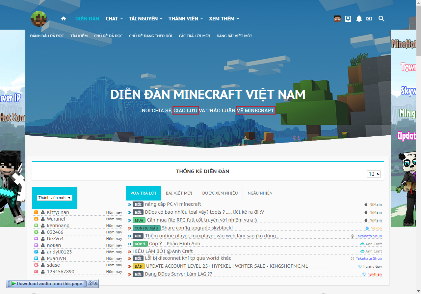The width and height of the screenshot is (421, 294).
Task: Switch to the ĐƯỢC XEM NHIỀU tab
Action: point(220,193)
